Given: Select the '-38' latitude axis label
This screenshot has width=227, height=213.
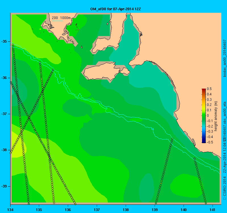Looking at the screenshot, I should point(4,150).
